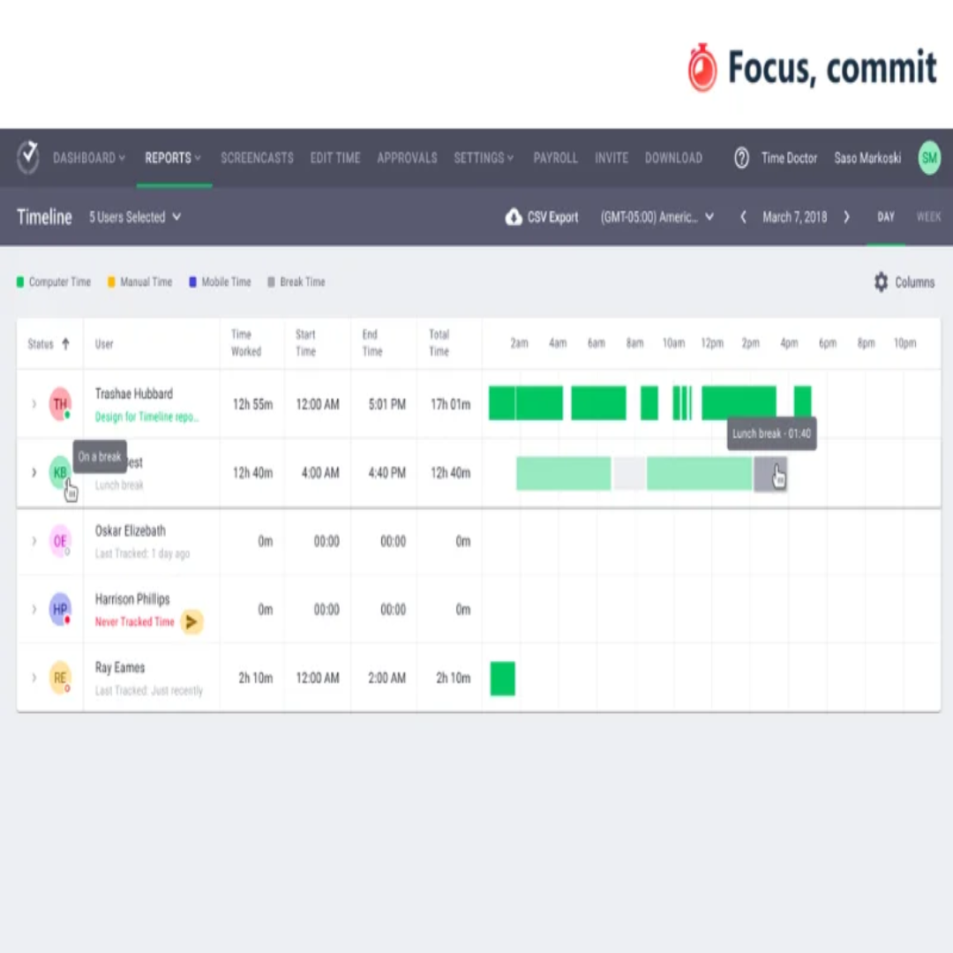Click Saso Markoski's SM avatar
This screenshot has width=953, height=953.
coord(929,158)
